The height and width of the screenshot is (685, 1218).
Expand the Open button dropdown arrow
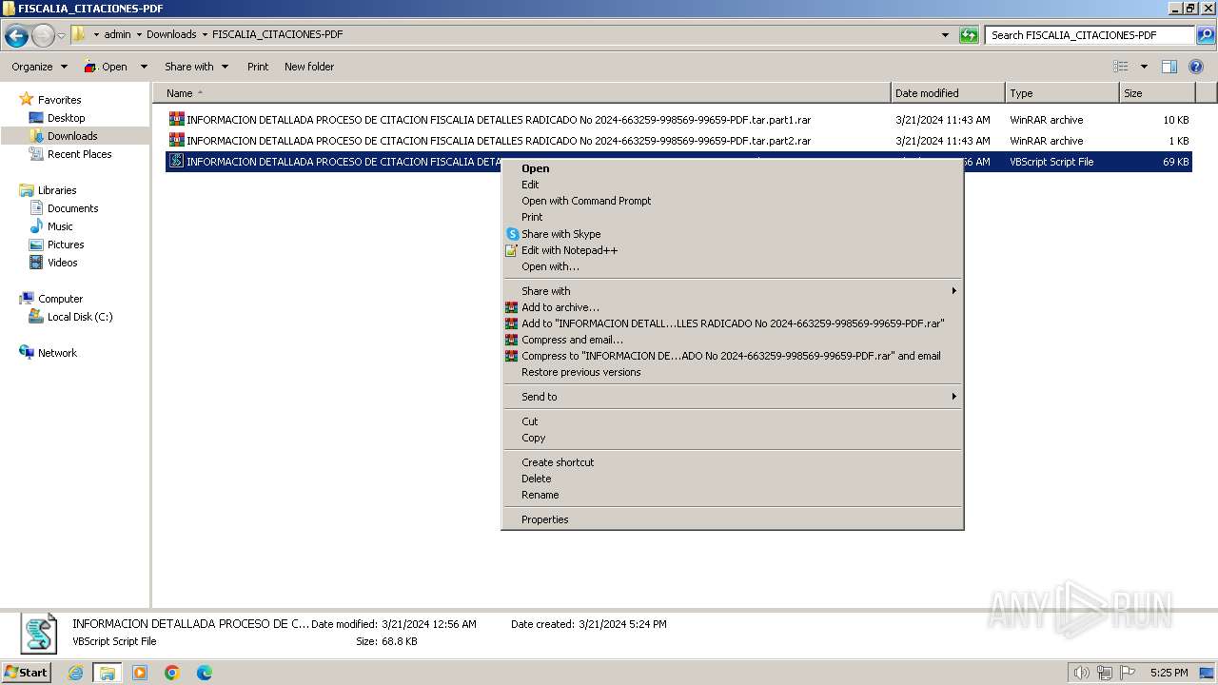[x=144, y=67]
